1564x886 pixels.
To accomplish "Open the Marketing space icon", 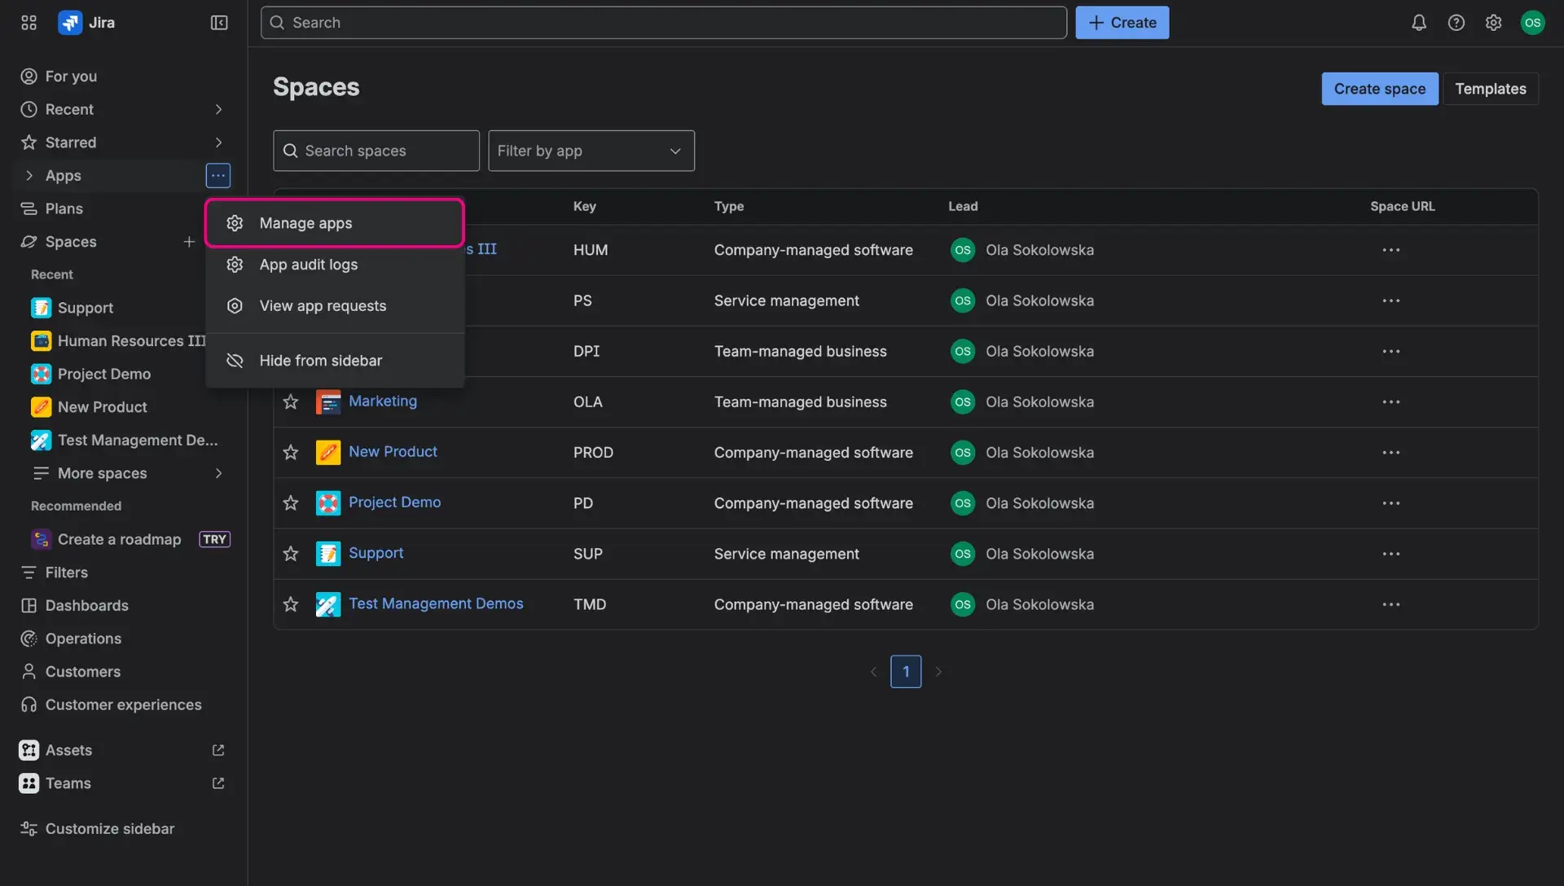I will 328,401.
